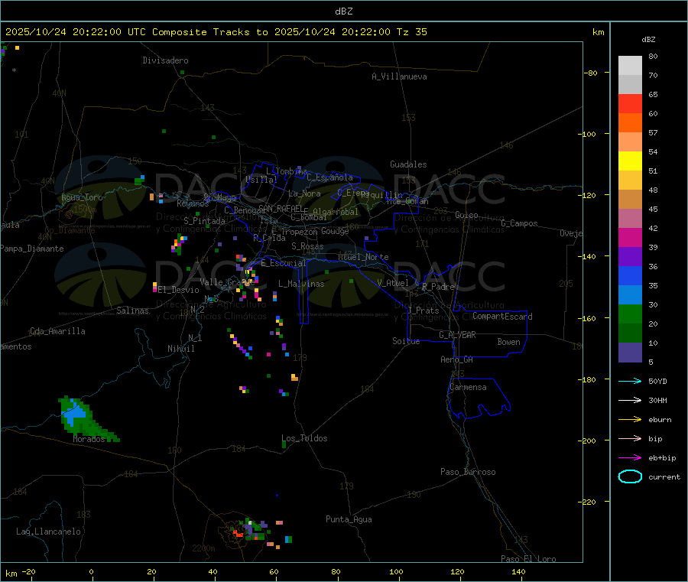Click the bip pink arrow legend icon

click(x=630, y=438)
